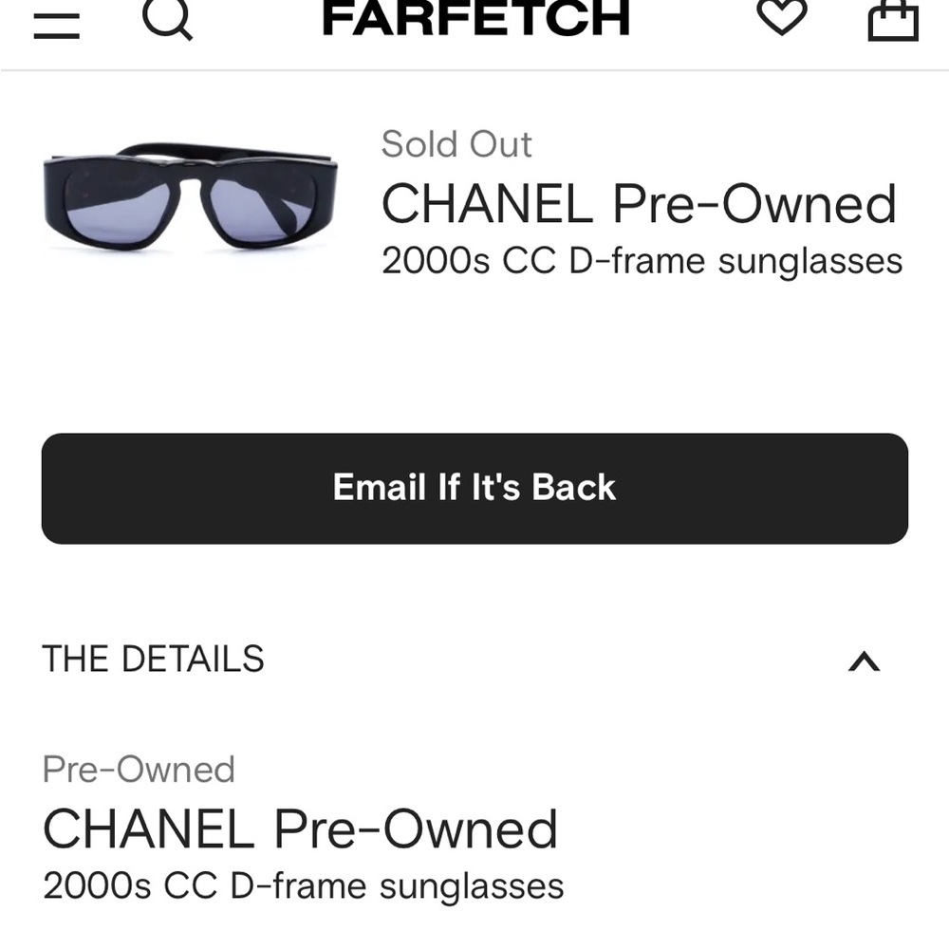The image size is (949, 949).
Task: Click the 2000s CC D-frame sunglasses title
Action: 642,260
